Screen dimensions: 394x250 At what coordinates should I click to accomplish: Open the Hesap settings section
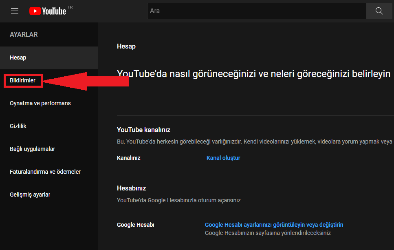tap(18, 58)
